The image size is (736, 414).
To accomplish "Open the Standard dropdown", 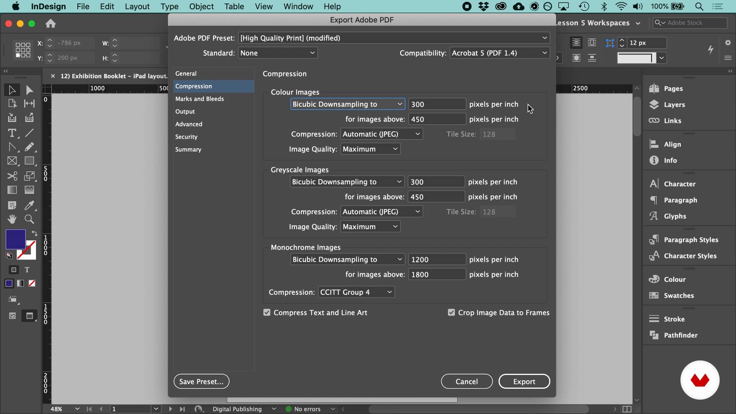I will (278, 53).
